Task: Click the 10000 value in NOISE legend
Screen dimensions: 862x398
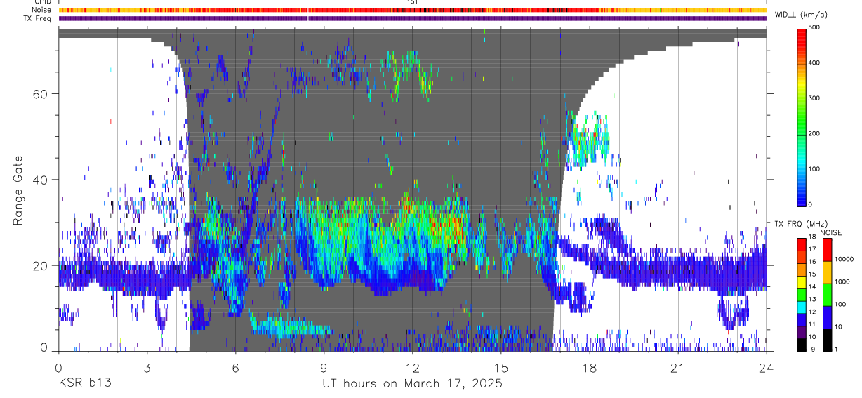Action: (845, 260)
